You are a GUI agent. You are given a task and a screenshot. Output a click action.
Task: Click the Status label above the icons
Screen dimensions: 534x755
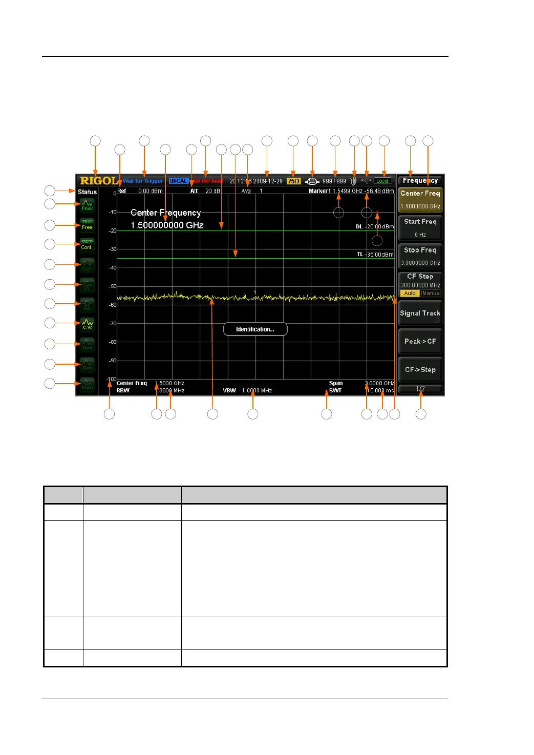(87, 192)
